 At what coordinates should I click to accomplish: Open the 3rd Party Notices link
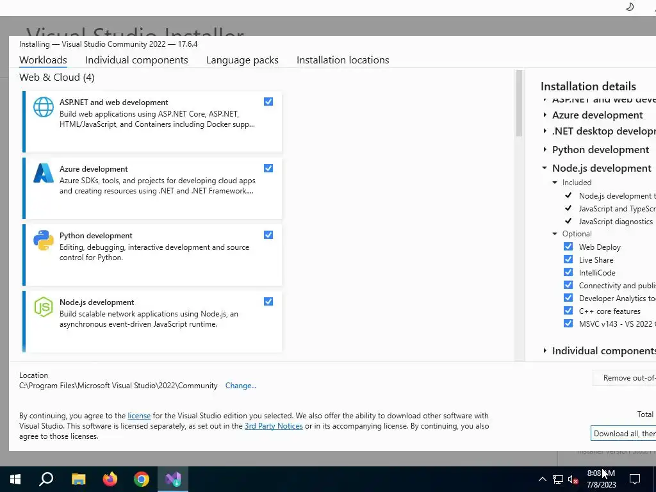274,426
